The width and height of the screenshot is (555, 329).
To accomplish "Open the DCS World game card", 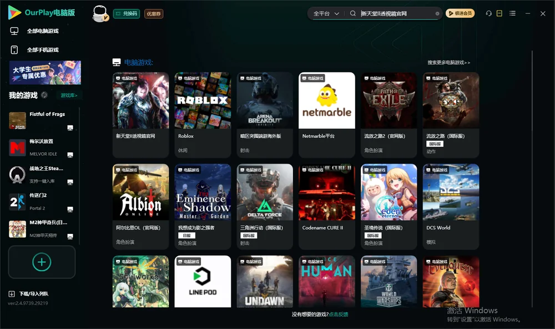I will [451, 207].
